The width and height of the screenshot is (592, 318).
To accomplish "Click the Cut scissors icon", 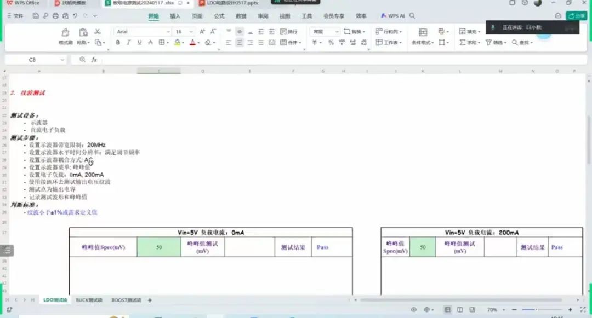I will coord(98,32).
